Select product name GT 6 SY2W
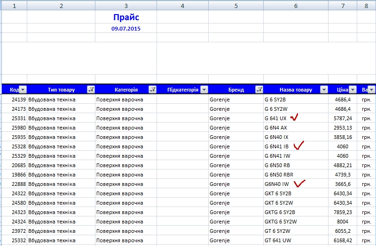The width and height of the screenshot is (376, 246). coord(296,231)
